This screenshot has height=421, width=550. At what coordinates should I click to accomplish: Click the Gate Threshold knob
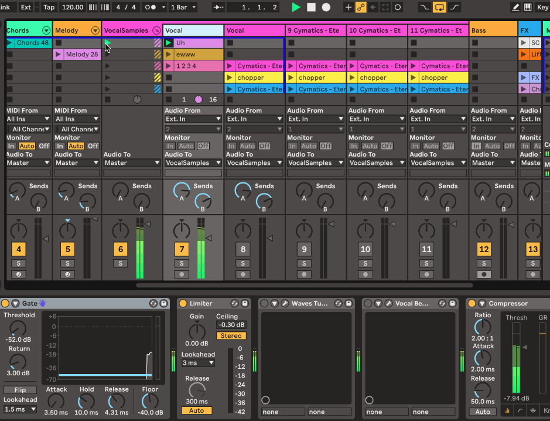click(18, 328)
